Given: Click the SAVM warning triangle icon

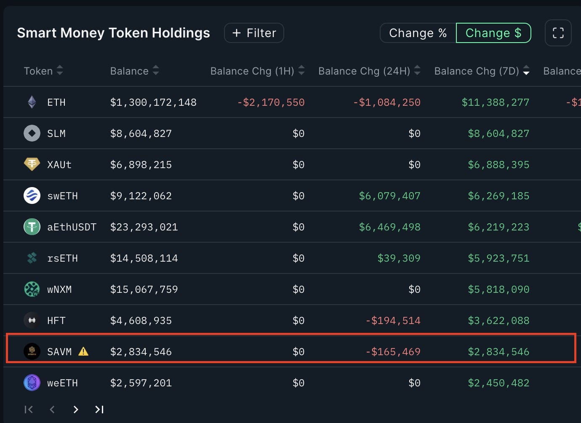Looking at the screenshot, I should 83,351.
